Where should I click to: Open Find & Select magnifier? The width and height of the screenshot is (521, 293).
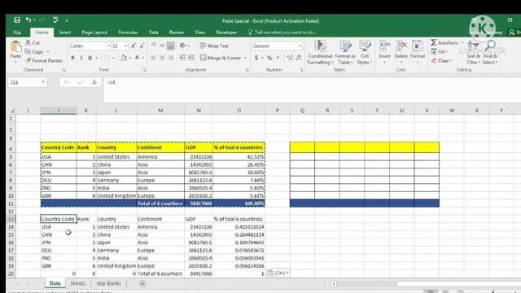pyautogui.click(x=490, y=52)
